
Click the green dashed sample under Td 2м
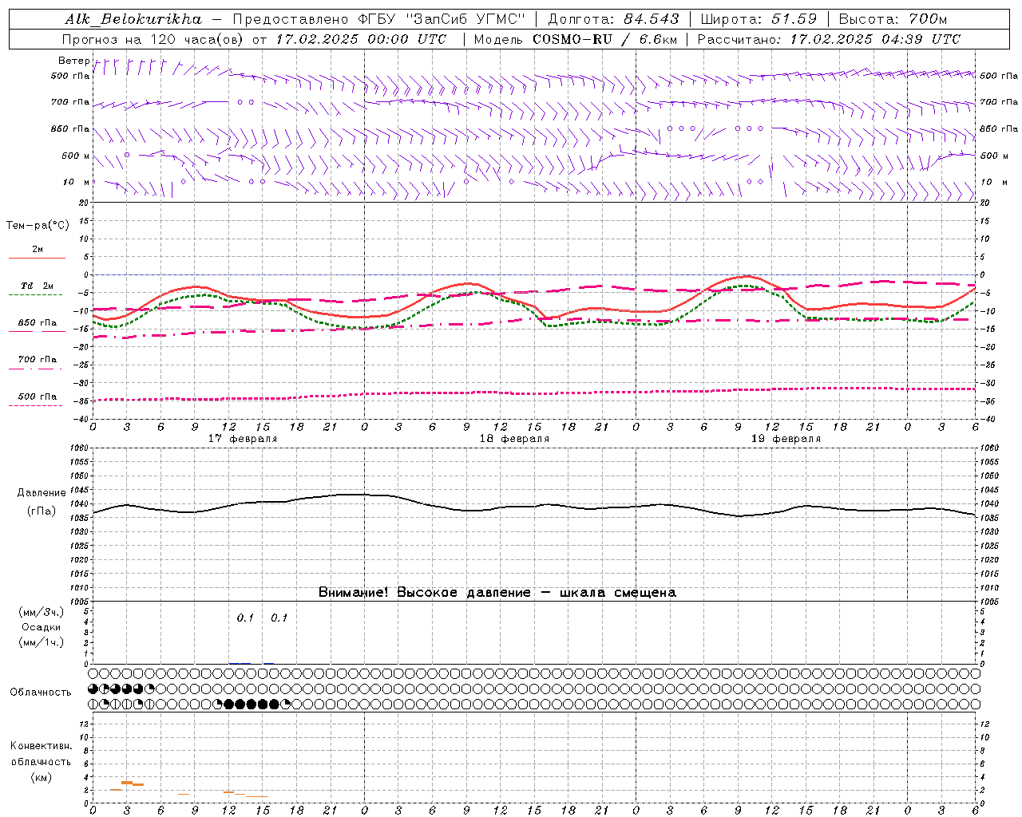coord(36,294)
